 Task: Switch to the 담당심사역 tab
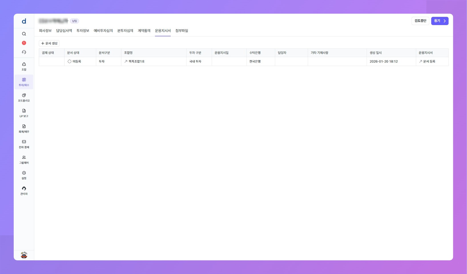click(x=64, y=31)
